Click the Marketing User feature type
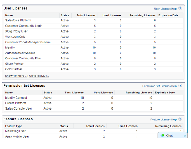 tap(15, 131)
